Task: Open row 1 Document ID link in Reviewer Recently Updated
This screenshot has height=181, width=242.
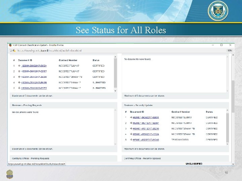Action: pyautogui.click(x=146, y=117)
